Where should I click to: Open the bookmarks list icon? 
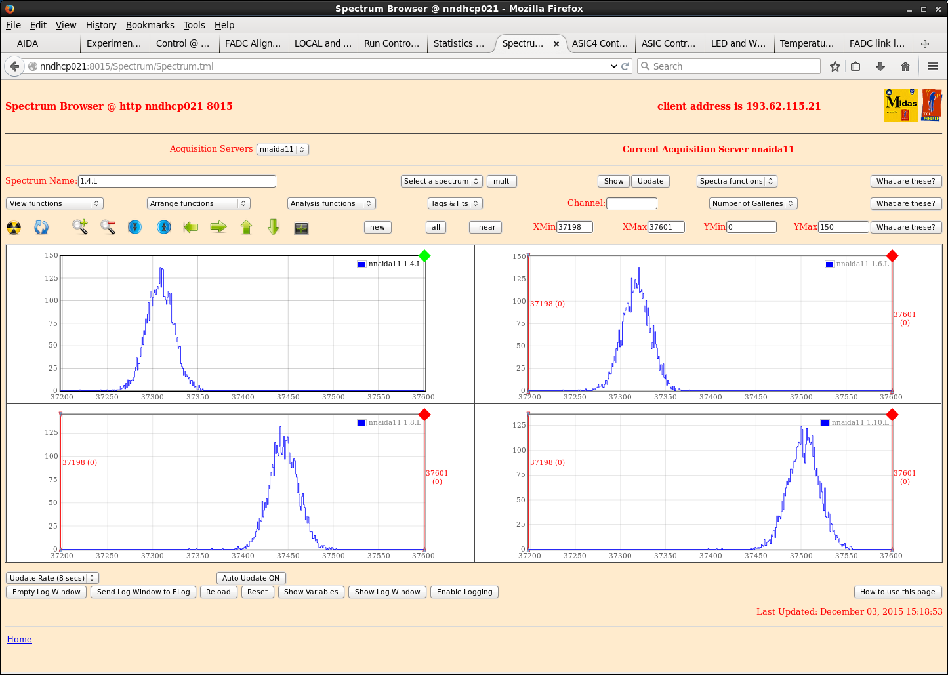[x=855, y=66]
